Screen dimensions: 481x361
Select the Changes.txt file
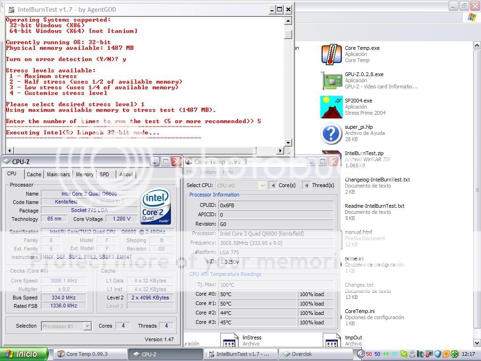(359, 285)
